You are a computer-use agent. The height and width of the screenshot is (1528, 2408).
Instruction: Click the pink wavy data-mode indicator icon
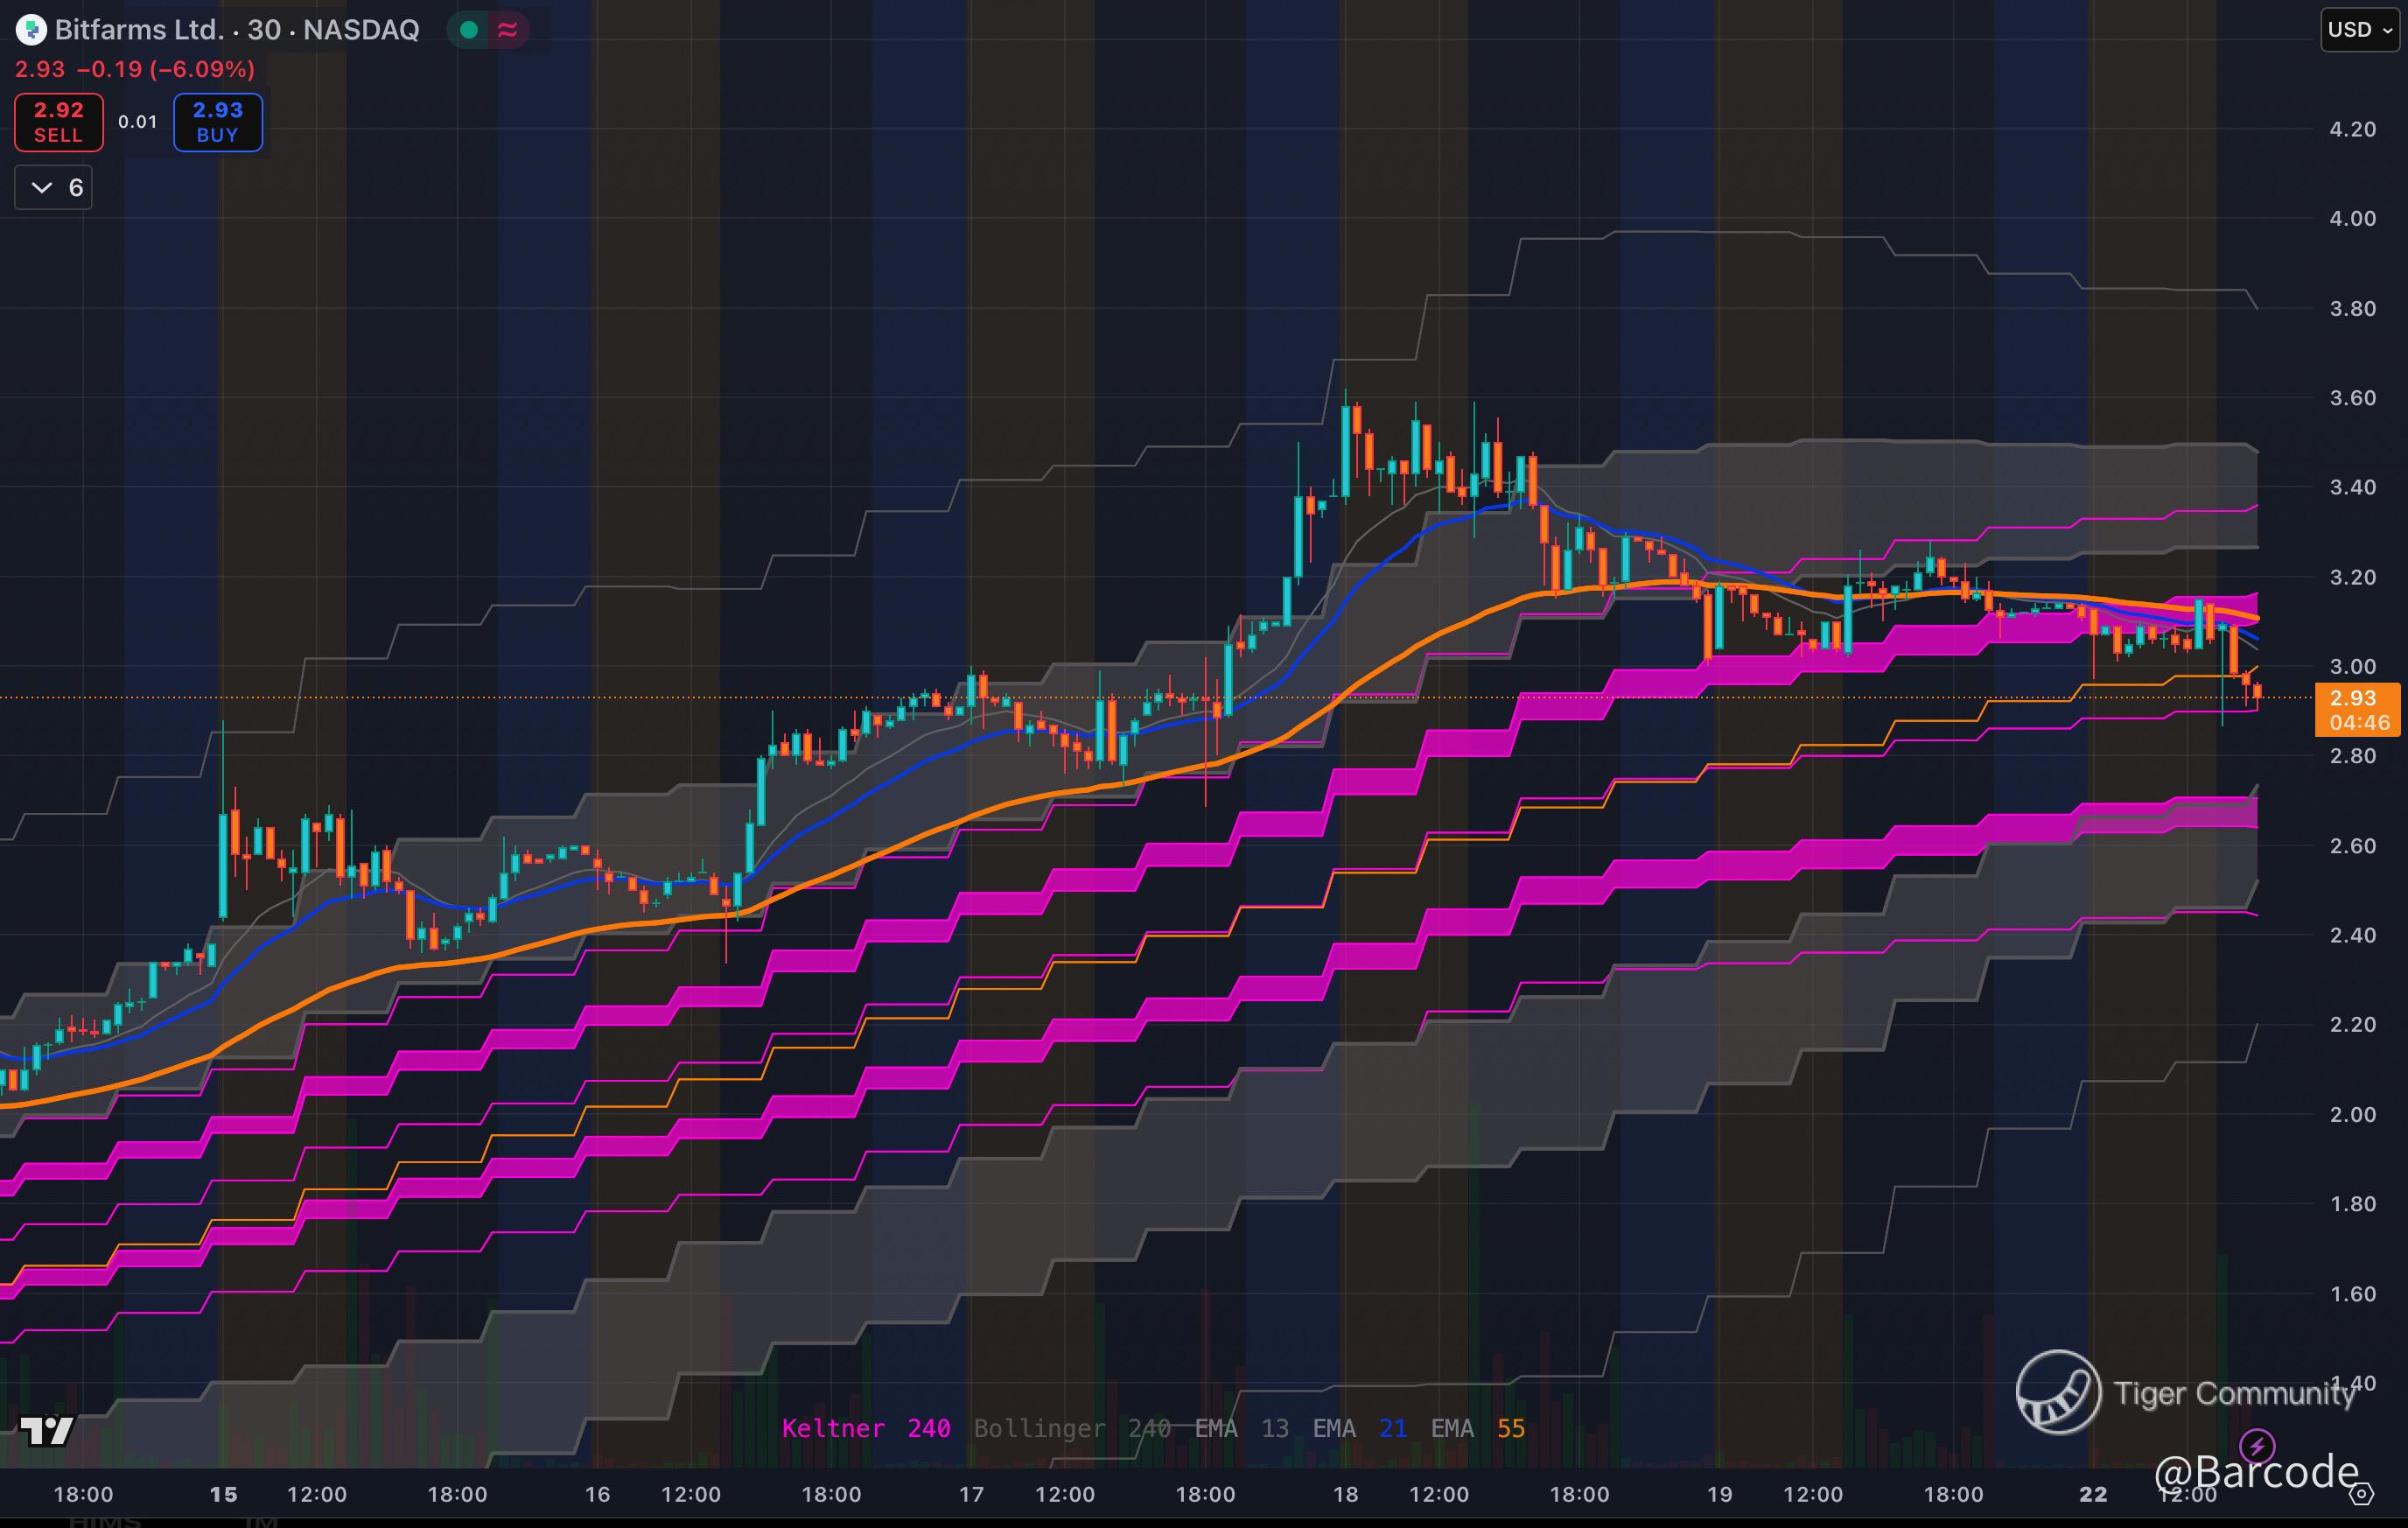pos(508,30)
